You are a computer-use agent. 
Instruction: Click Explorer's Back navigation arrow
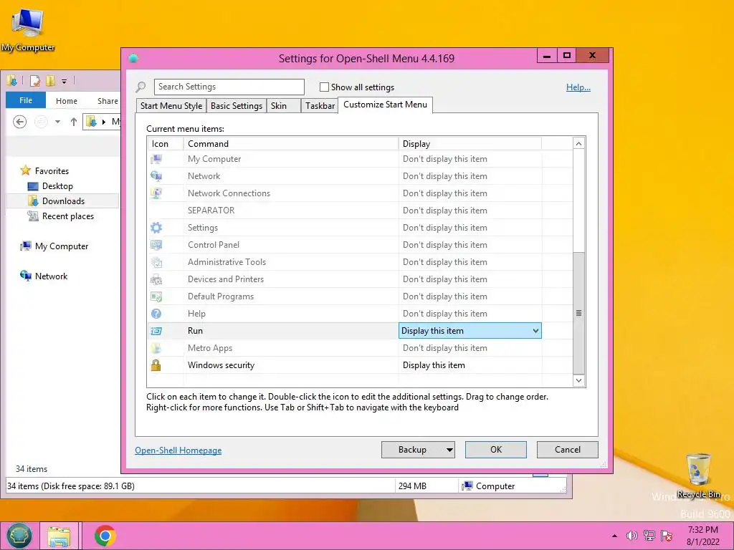pos(19,122)
